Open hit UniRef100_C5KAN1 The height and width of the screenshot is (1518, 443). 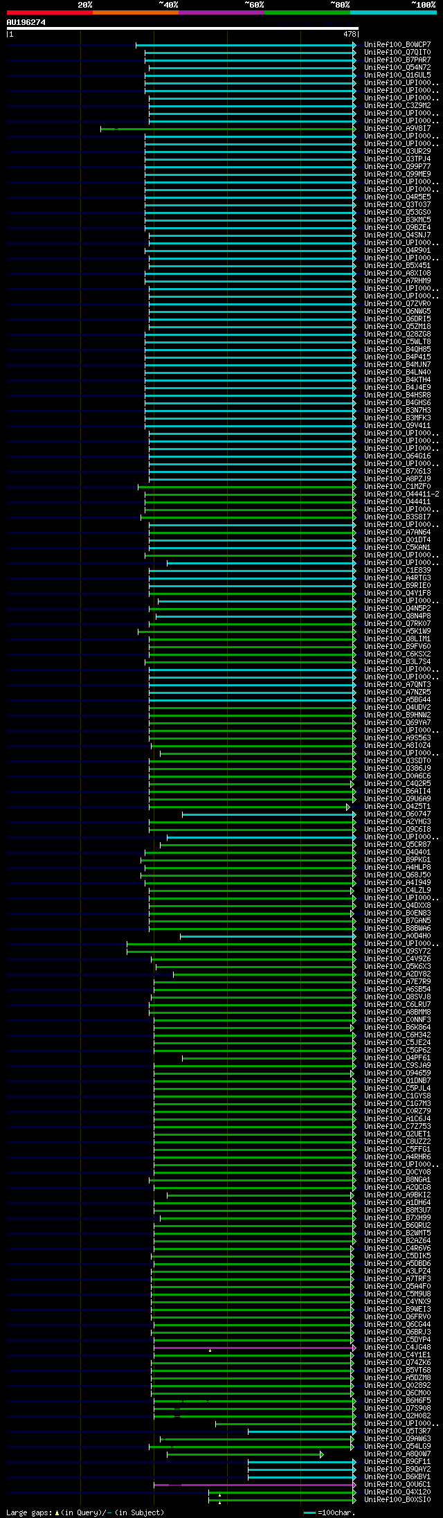[397, 548]
